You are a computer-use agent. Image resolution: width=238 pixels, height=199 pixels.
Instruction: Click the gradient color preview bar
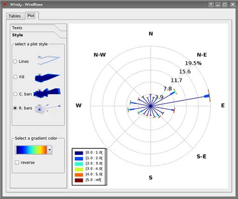click(32, 150)
